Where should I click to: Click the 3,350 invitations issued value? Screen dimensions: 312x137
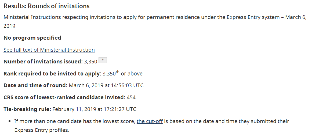pos(90,62)
